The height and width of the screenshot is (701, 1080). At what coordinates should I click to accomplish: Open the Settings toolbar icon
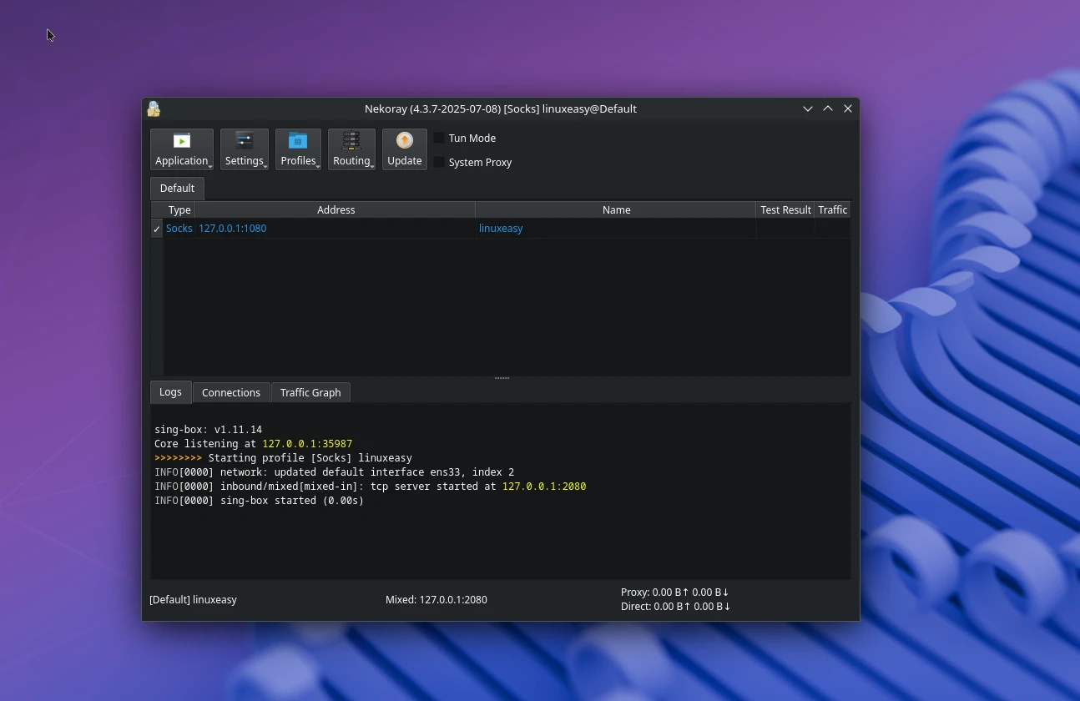244,141
